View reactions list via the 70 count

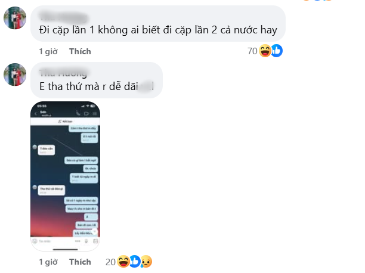pyautogui.click(x=252, y=51)
